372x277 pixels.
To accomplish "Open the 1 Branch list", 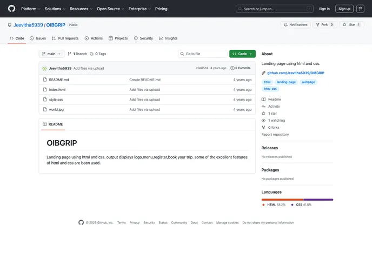I will 77,54.
